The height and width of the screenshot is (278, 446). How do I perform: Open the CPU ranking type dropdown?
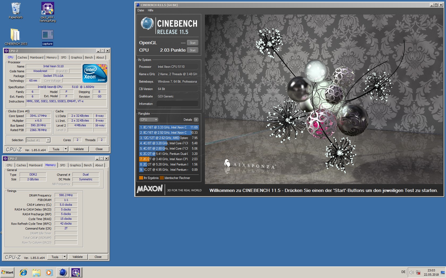click(149, 120)
